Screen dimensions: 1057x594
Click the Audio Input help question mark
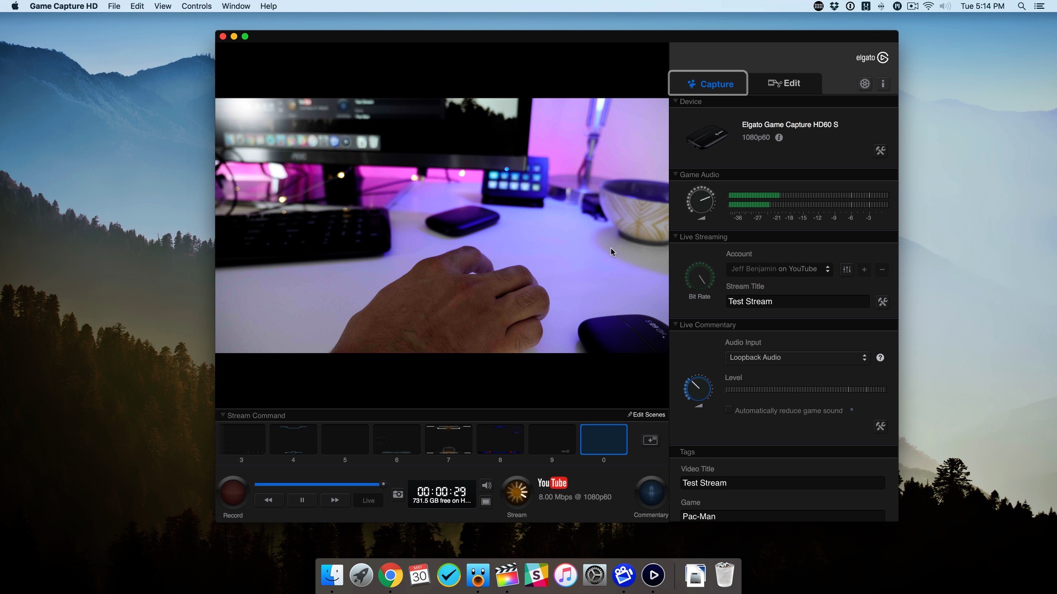pyautogui.click(x=880, y=358)
